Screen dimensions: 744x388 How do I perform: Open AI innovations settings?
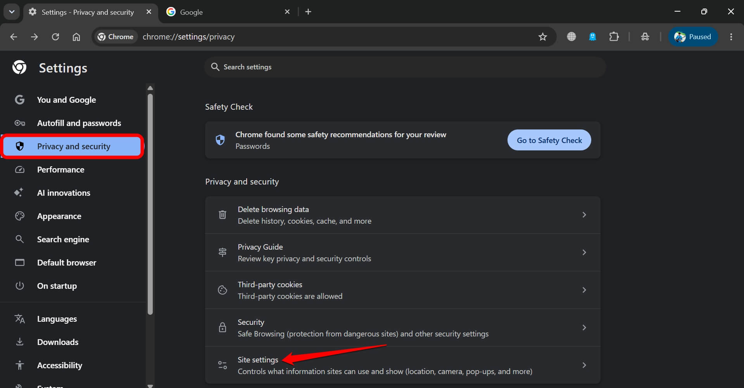pos(73,193)
